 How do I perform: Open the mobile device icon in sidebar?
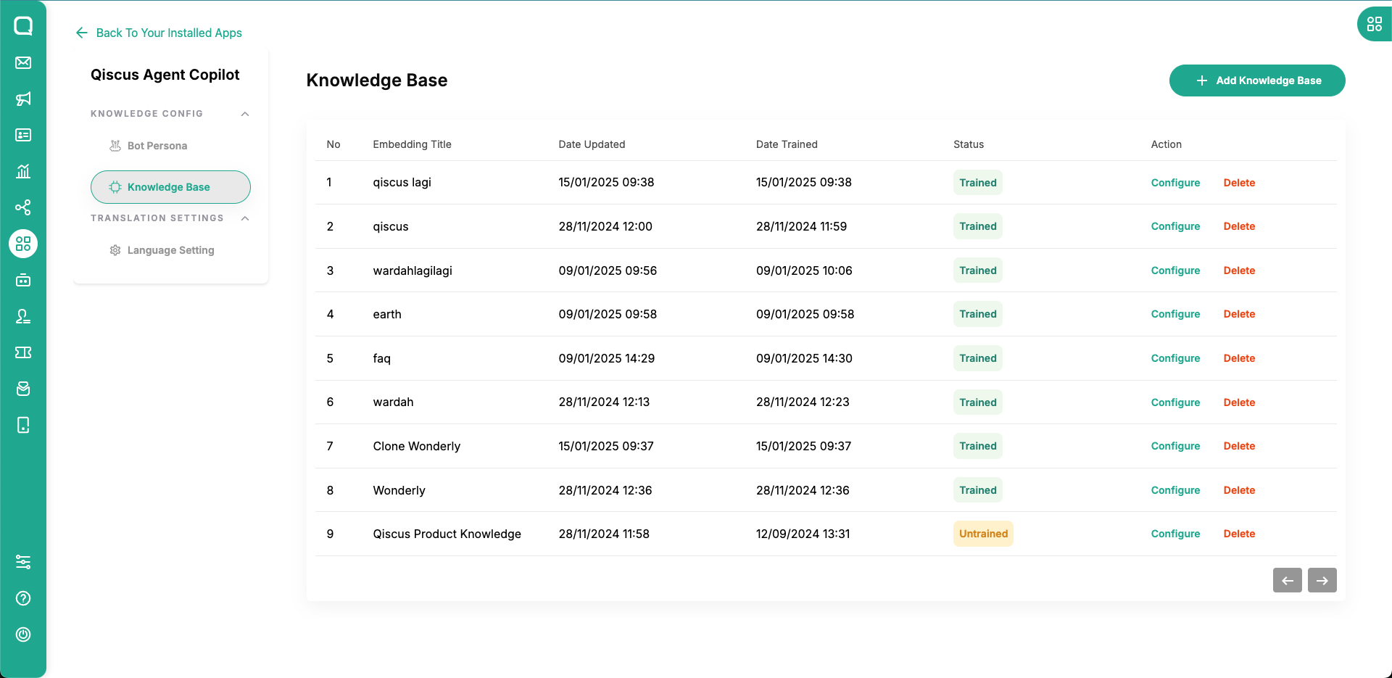click(23, 425)
